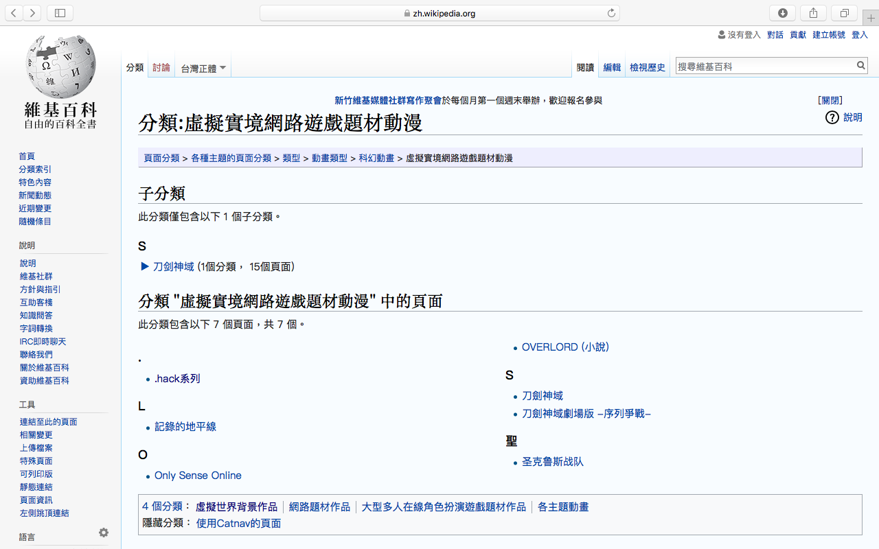The width and height of the screenshot is (879, 549).
Task: Open 分類索引 in the sidebar
Action: 35,170
